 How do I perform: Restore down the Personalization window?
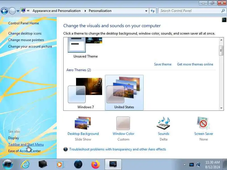pos(212,3)
